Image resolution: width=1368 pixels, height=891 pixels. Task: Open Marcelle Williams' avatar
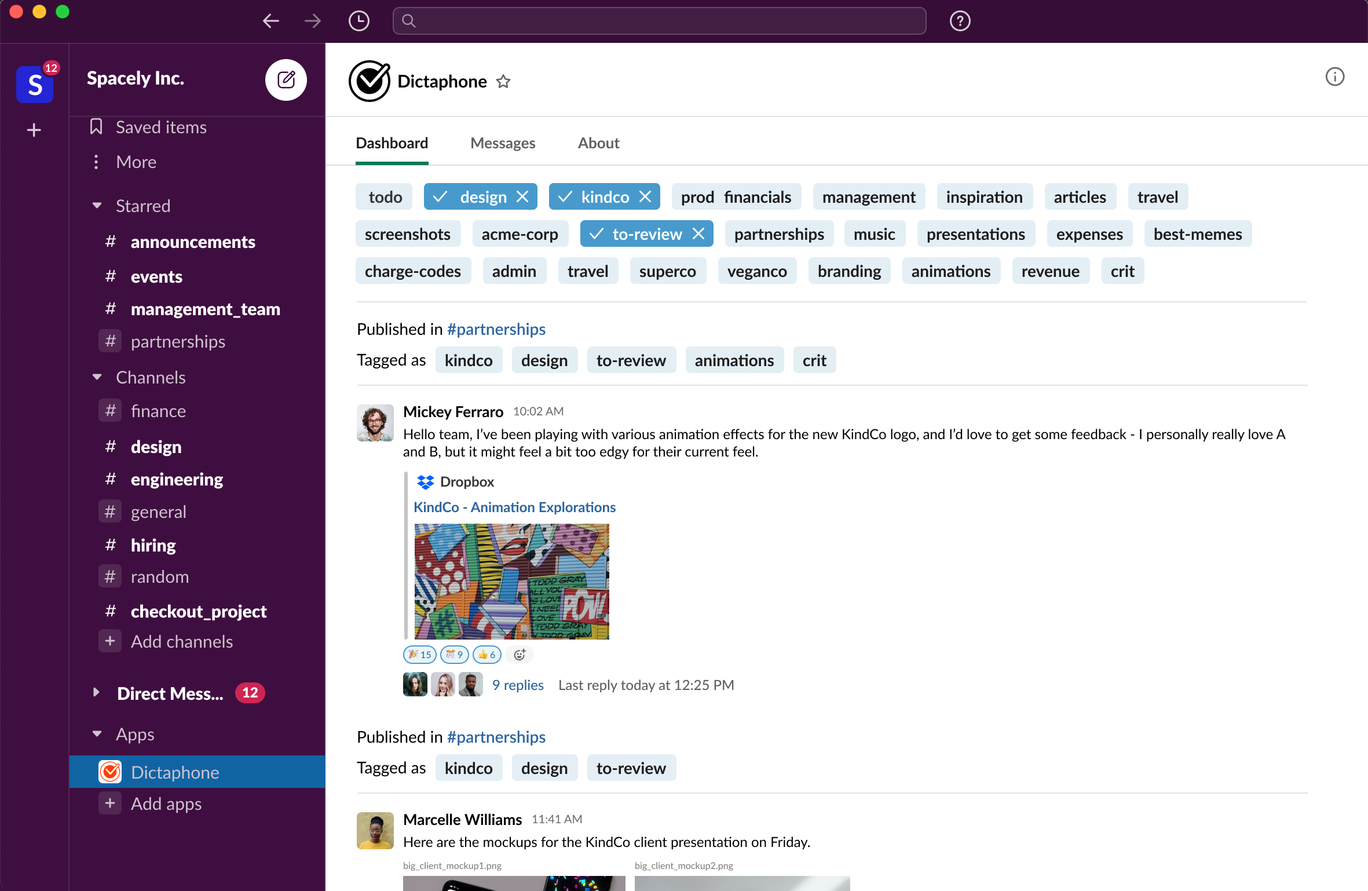(375, 831)
